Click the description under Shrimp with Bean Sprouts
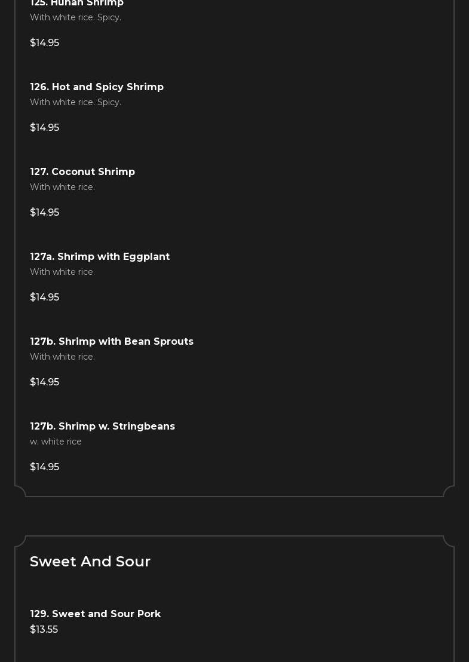The width and height of the screenshot is (469, 662). tap(62, 357)
